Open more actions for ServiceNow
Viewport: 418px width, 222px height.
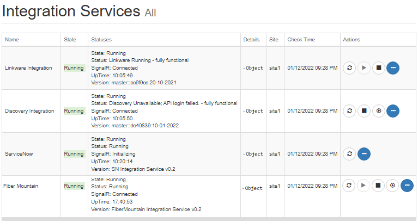(x=364, y=154)
